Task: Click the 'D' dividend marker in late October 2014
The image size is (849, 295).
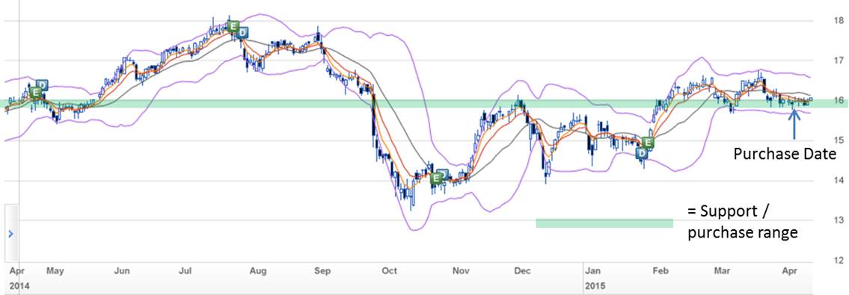Action: 444,175
